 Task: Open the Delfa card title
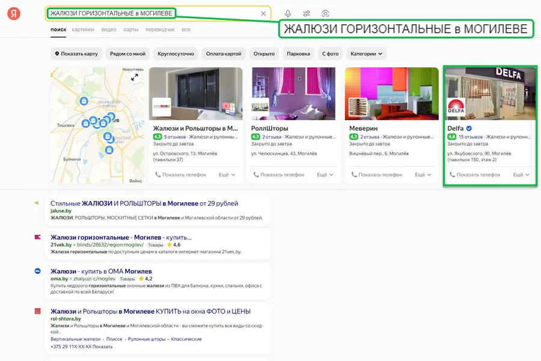pyautogui.click(x=456, y=129)
